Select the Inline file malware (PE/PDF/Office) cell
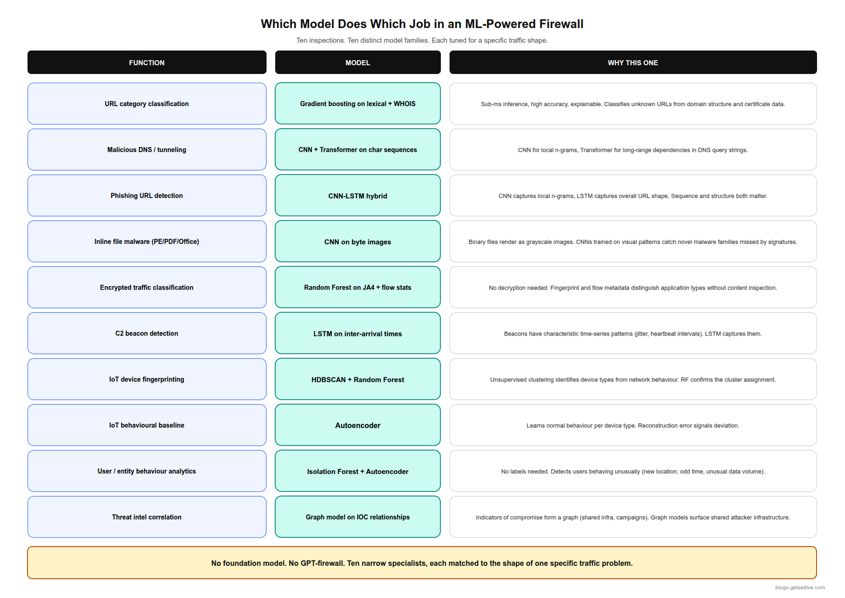The image size is (845, 598). 146,241
